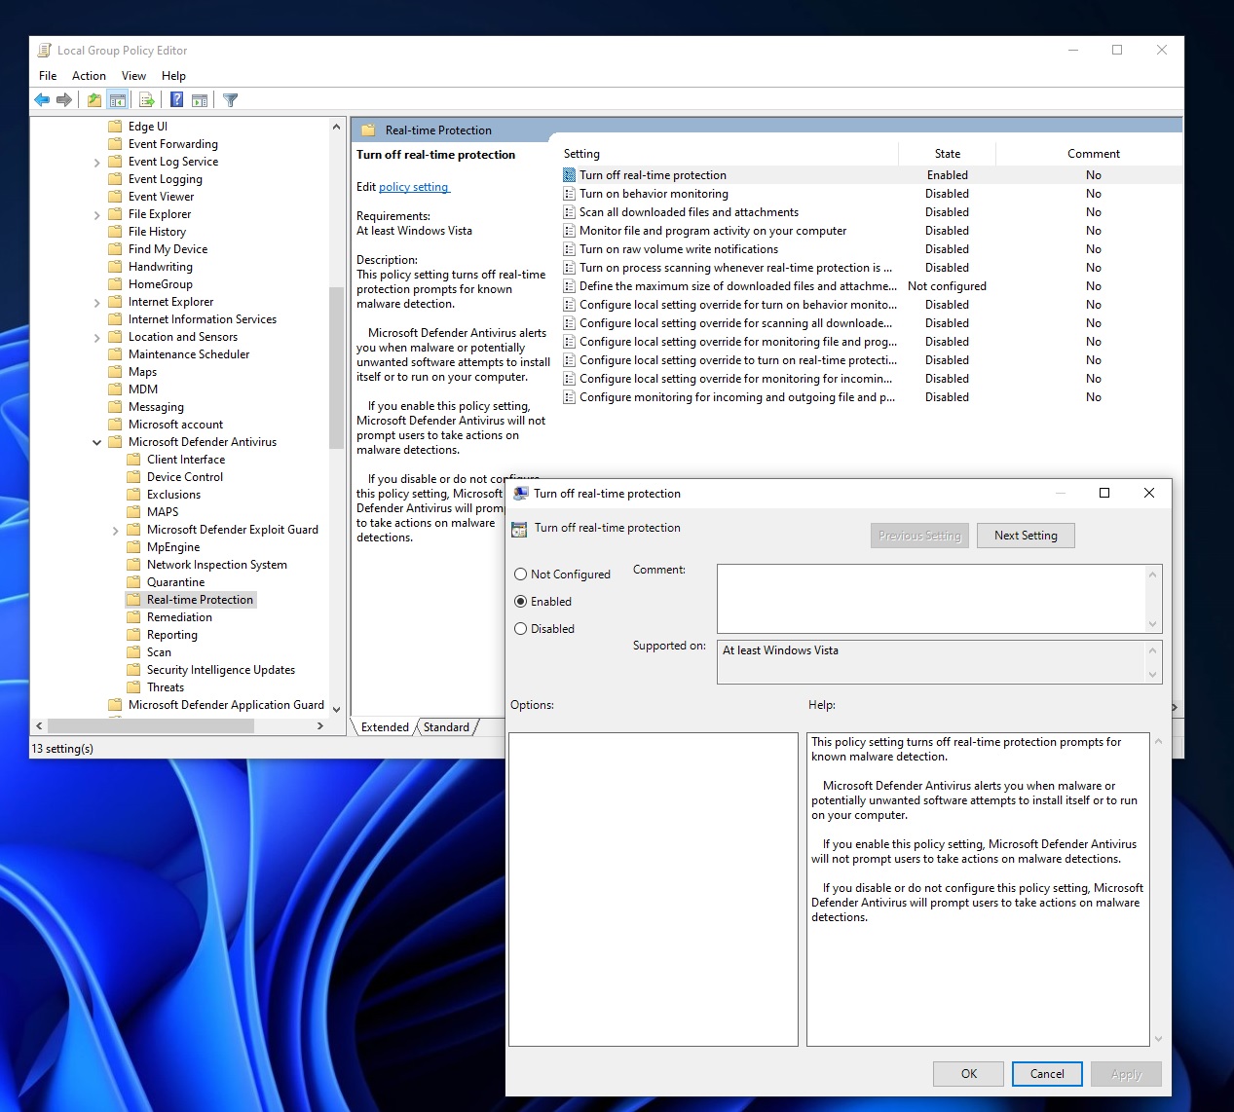Sort by the Setting column header
Image resolution: width=1234 pixels, height=1112 pixels.
[729, 154]
